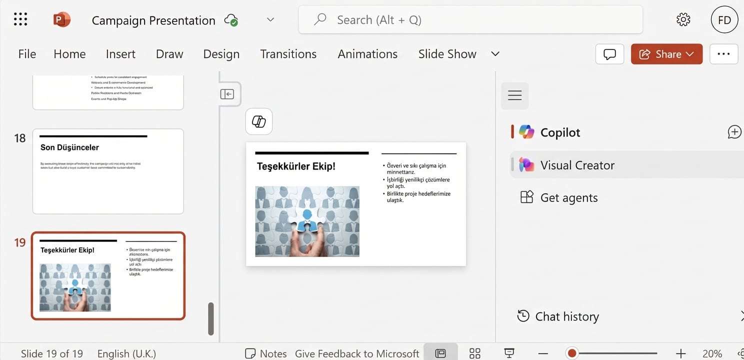The image size is (744, 360).
Task: Select the slide 18 thumbnail
Action: [107, 171]
